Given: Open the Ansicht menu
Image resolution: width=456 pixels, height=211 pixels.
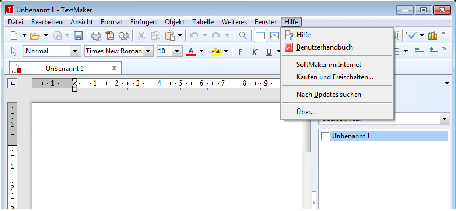Looking at the screenshot, I should click(x=82, y=22).
